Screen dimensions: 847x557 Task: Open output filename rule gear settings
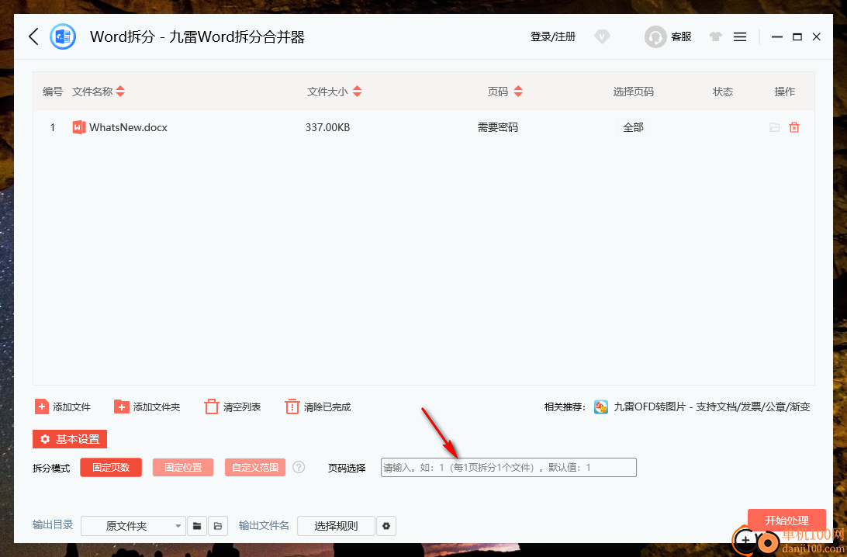point(386,526)
